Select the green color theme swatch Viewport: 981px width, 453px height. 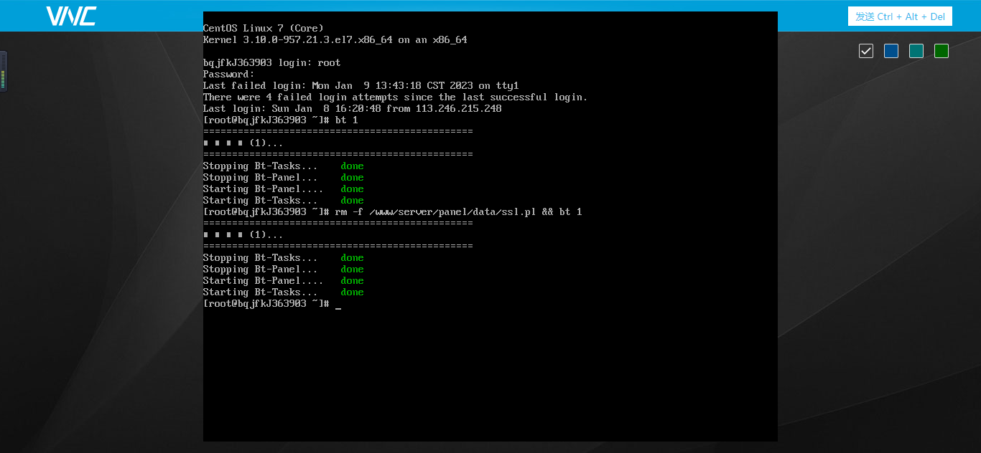click(x=942, y=51)
